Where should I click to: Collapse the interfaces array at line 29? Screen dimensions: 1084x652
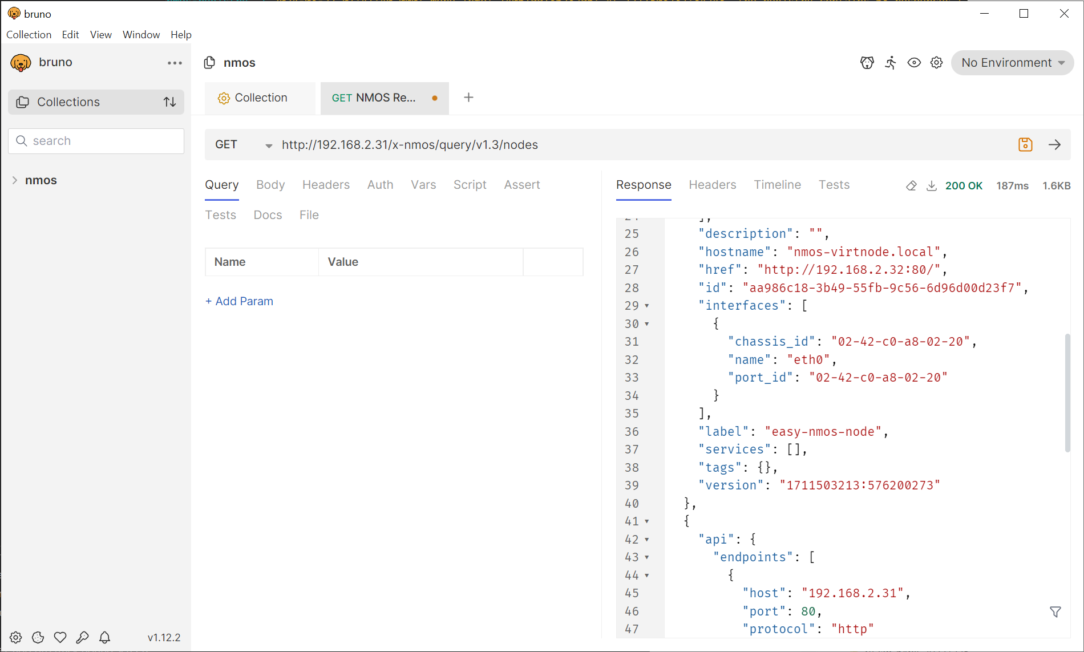coord(647,306)
